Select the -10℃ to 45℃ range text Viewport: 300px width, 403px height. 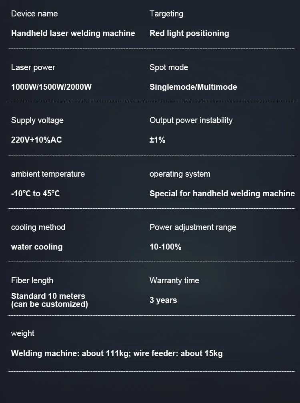[x=35, y=193]
